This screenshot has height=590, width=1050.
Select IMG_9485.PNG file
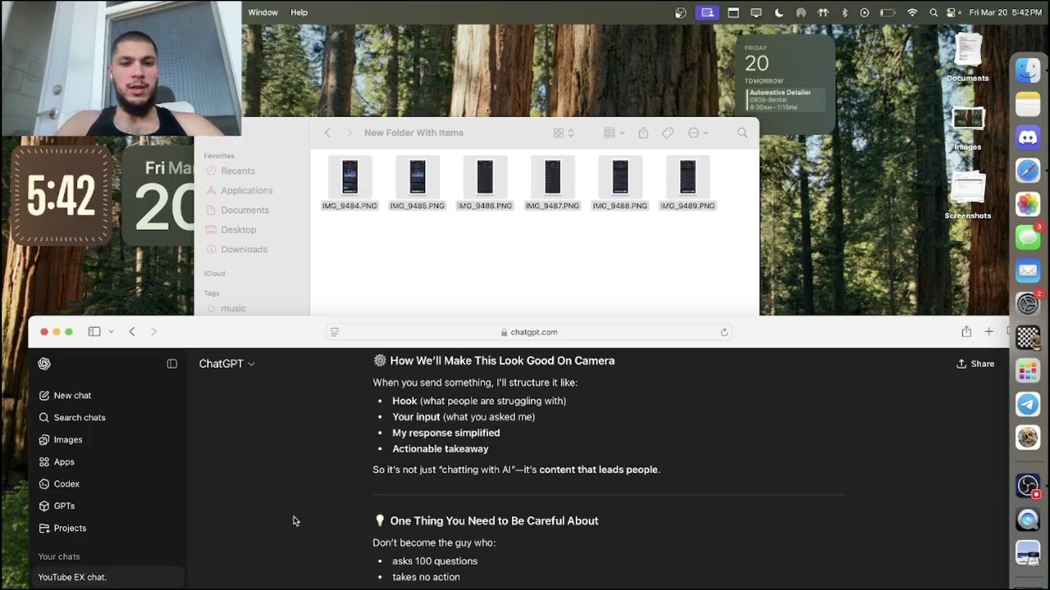(x=418, y=184)
